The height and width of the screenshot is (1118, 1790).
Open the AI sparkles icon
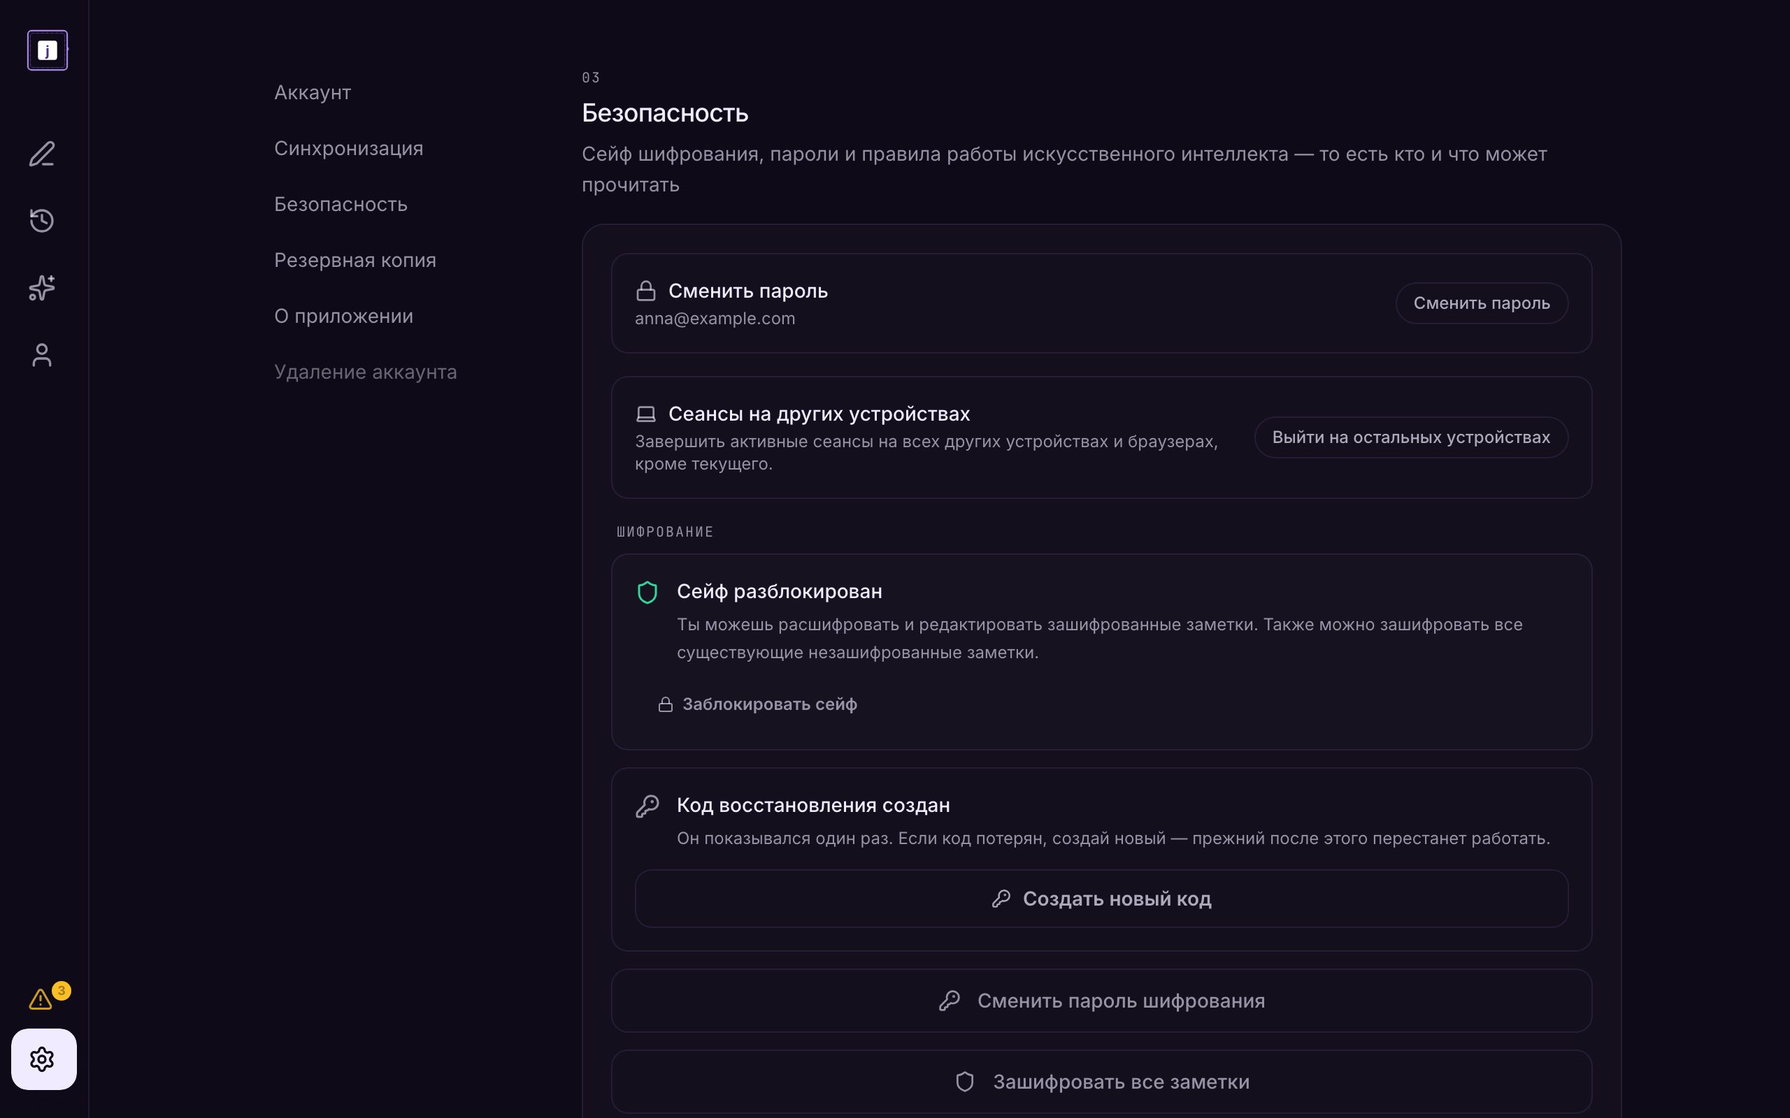click(x=42, y=288)
